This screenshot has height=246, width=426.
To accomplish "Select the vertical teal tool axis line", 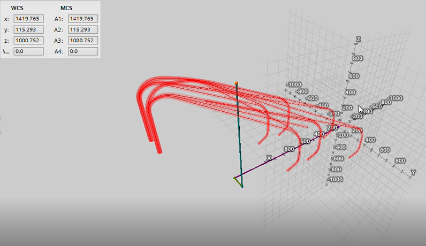I will pos(238,134).
